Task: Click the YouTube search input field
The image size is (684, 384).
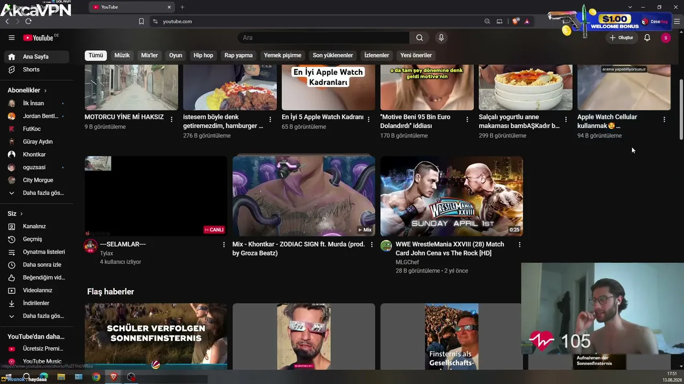Action: [323, 38]
